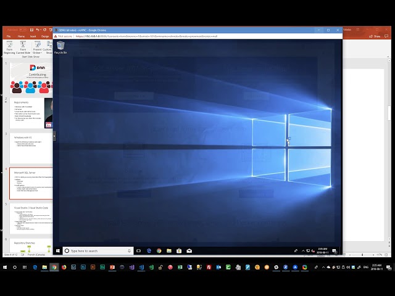Open File Explorer on the host taskbar
Image resolution: width=395 pixels, height=296 pixels.
(44, 267)
